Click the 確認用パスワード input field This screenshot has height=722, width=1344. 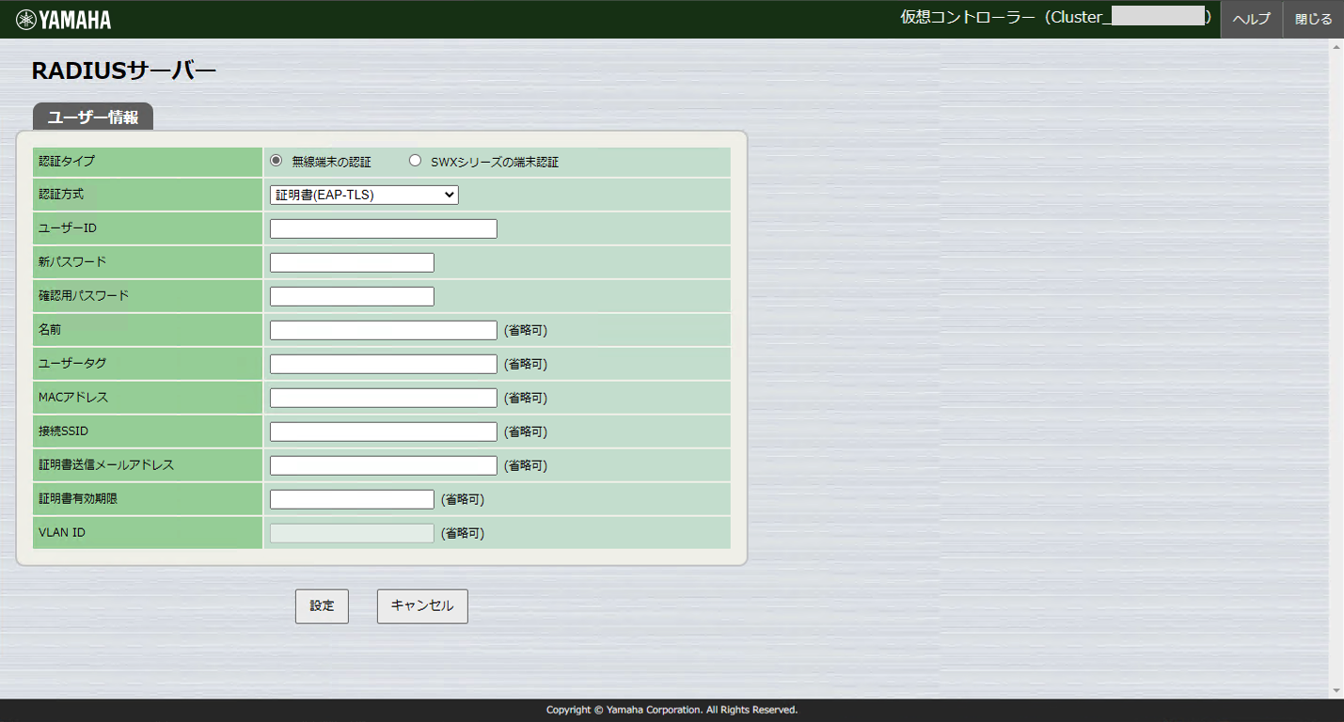click(351, 295)
